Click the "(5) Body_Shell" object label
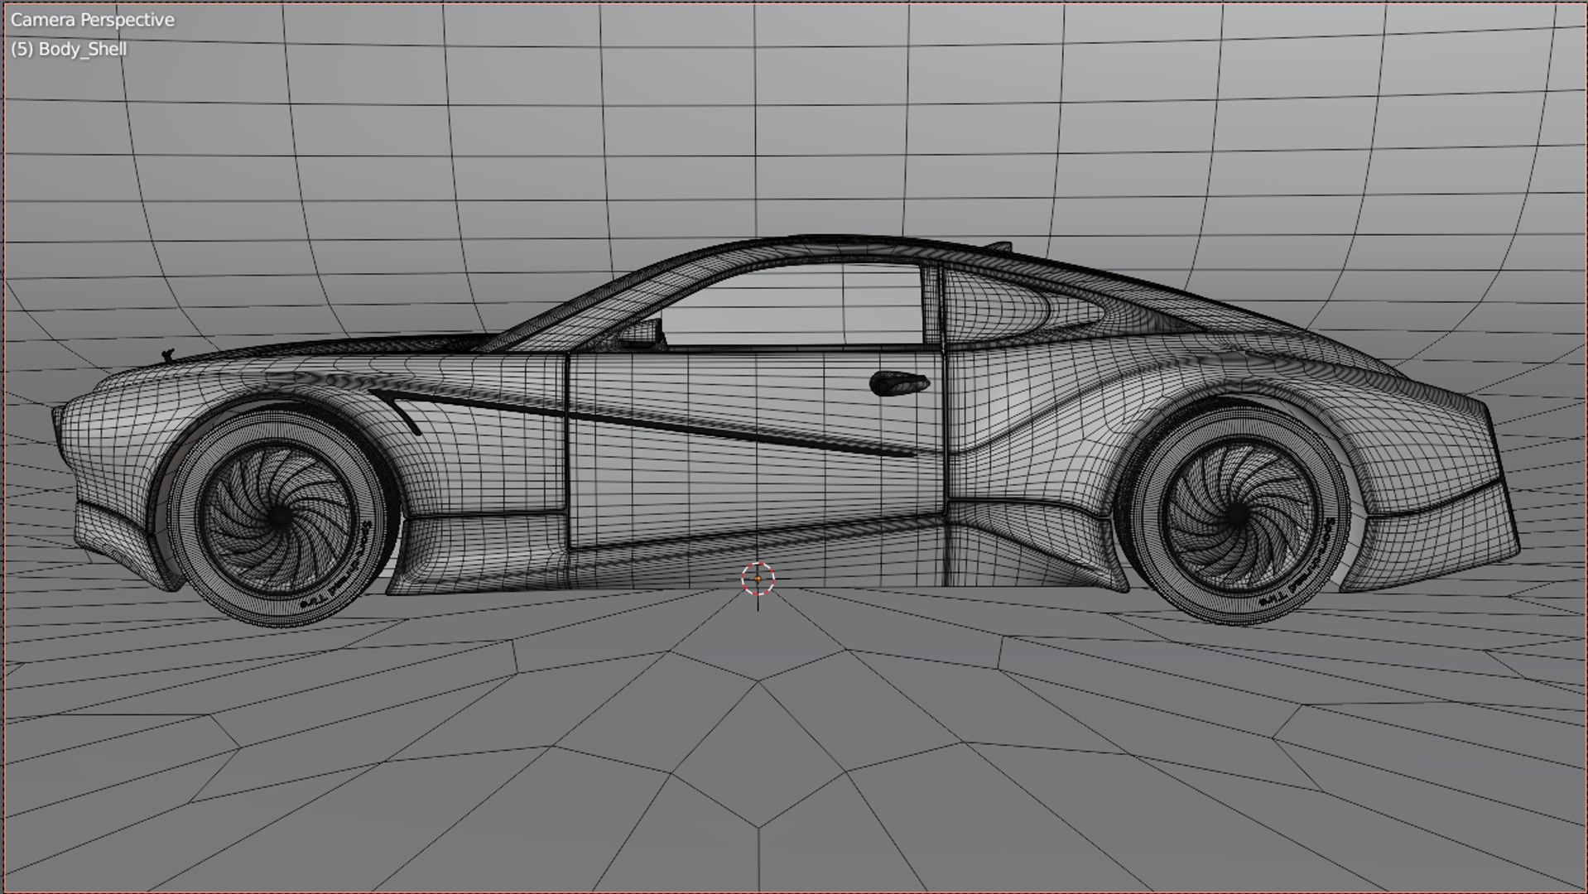Image resolution: width=1588 pixels, height=894 pixels. tap(69, 49)
